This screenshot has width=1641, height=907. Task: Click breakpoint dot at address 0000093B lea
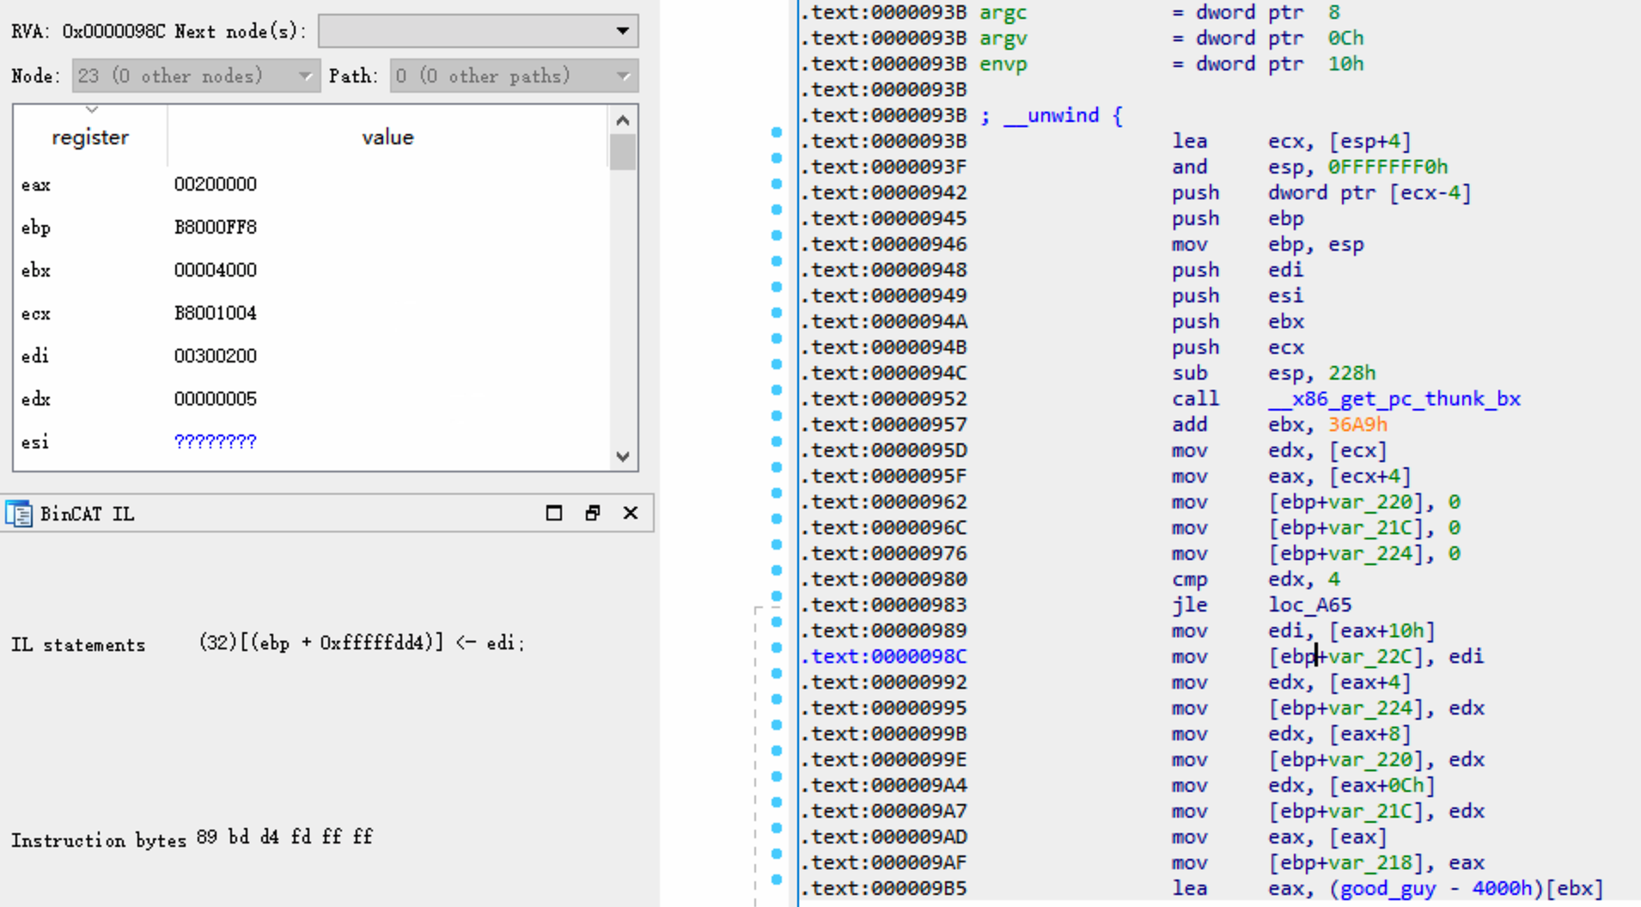pos(777,132)
